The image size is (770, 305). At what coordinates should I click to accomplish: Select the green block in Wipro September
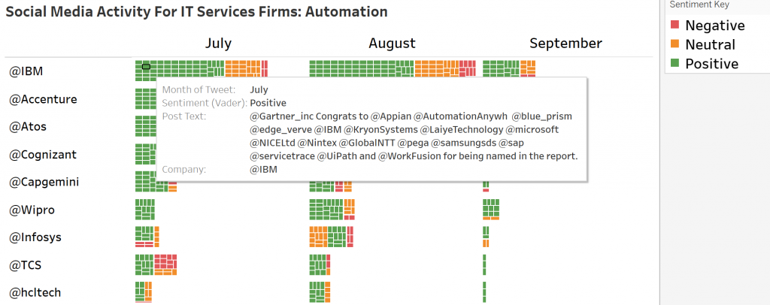(x=491, y=208)
